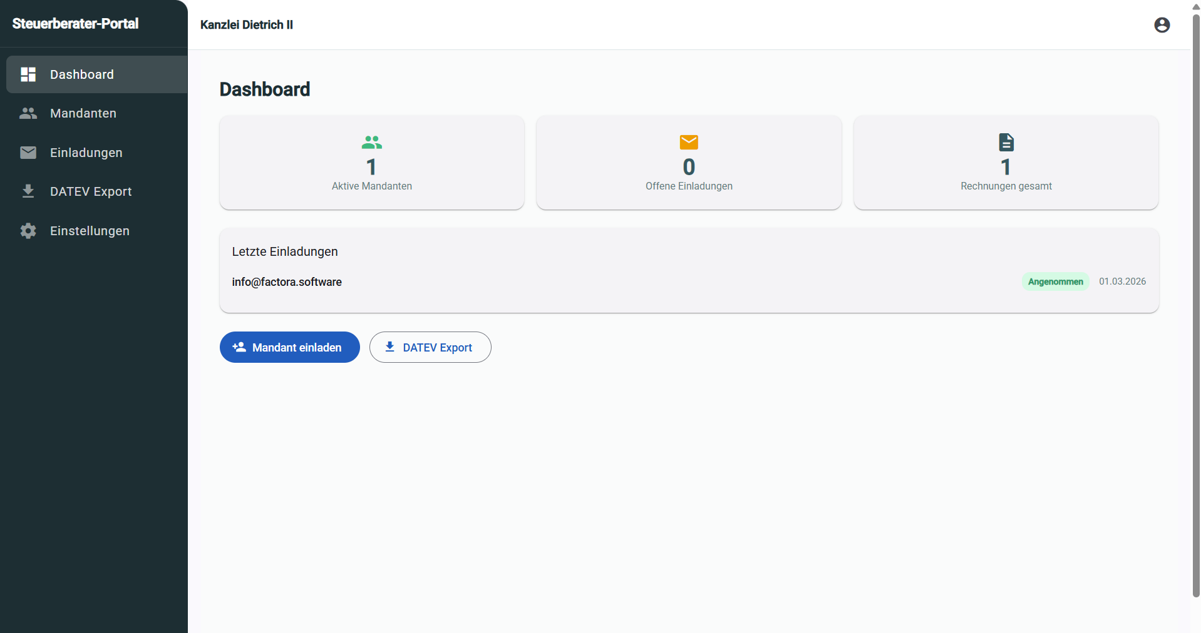Select the Dashboard grid icon in sidebar
1201x633 pixels.
[28, 74]
